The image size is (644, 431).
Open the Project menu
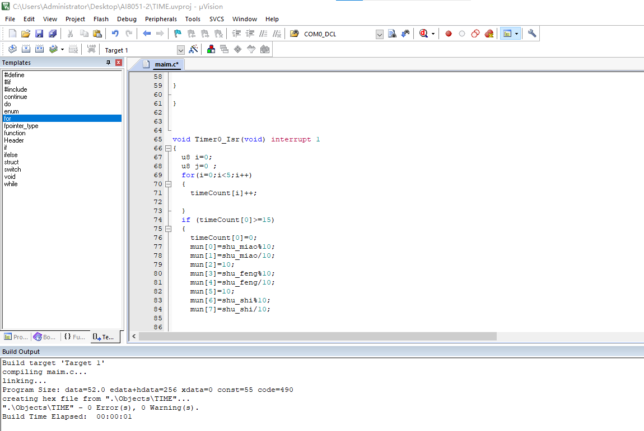tap(75, 19)
